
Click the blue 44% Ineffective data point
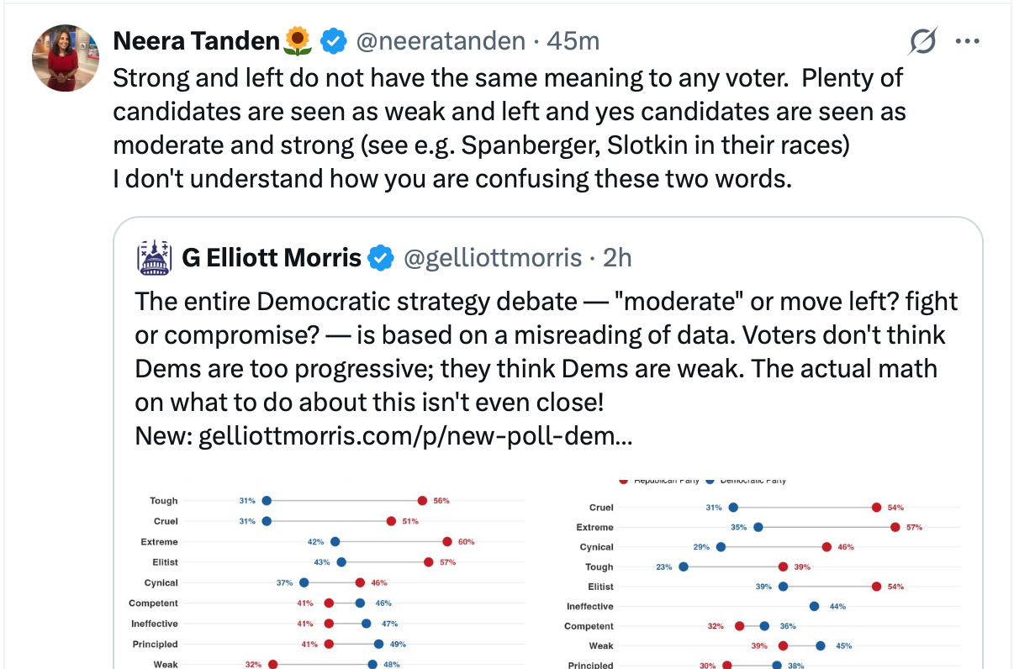coord(814,606)
